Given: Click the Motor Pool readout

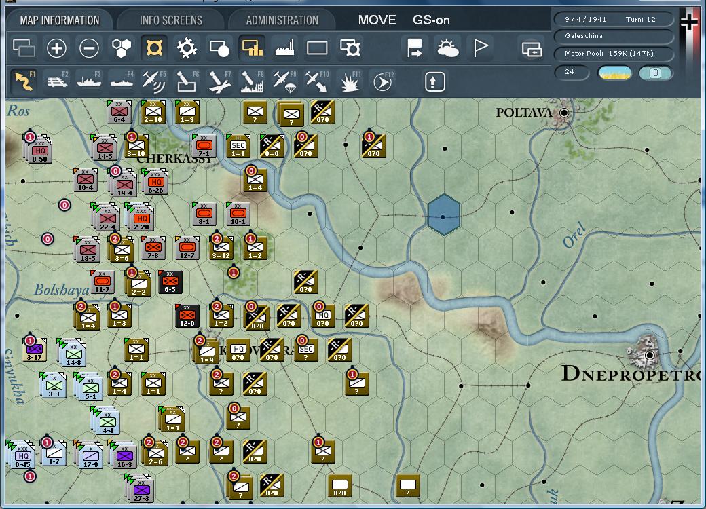Looking at the screenshot, I should click(614, 54).
